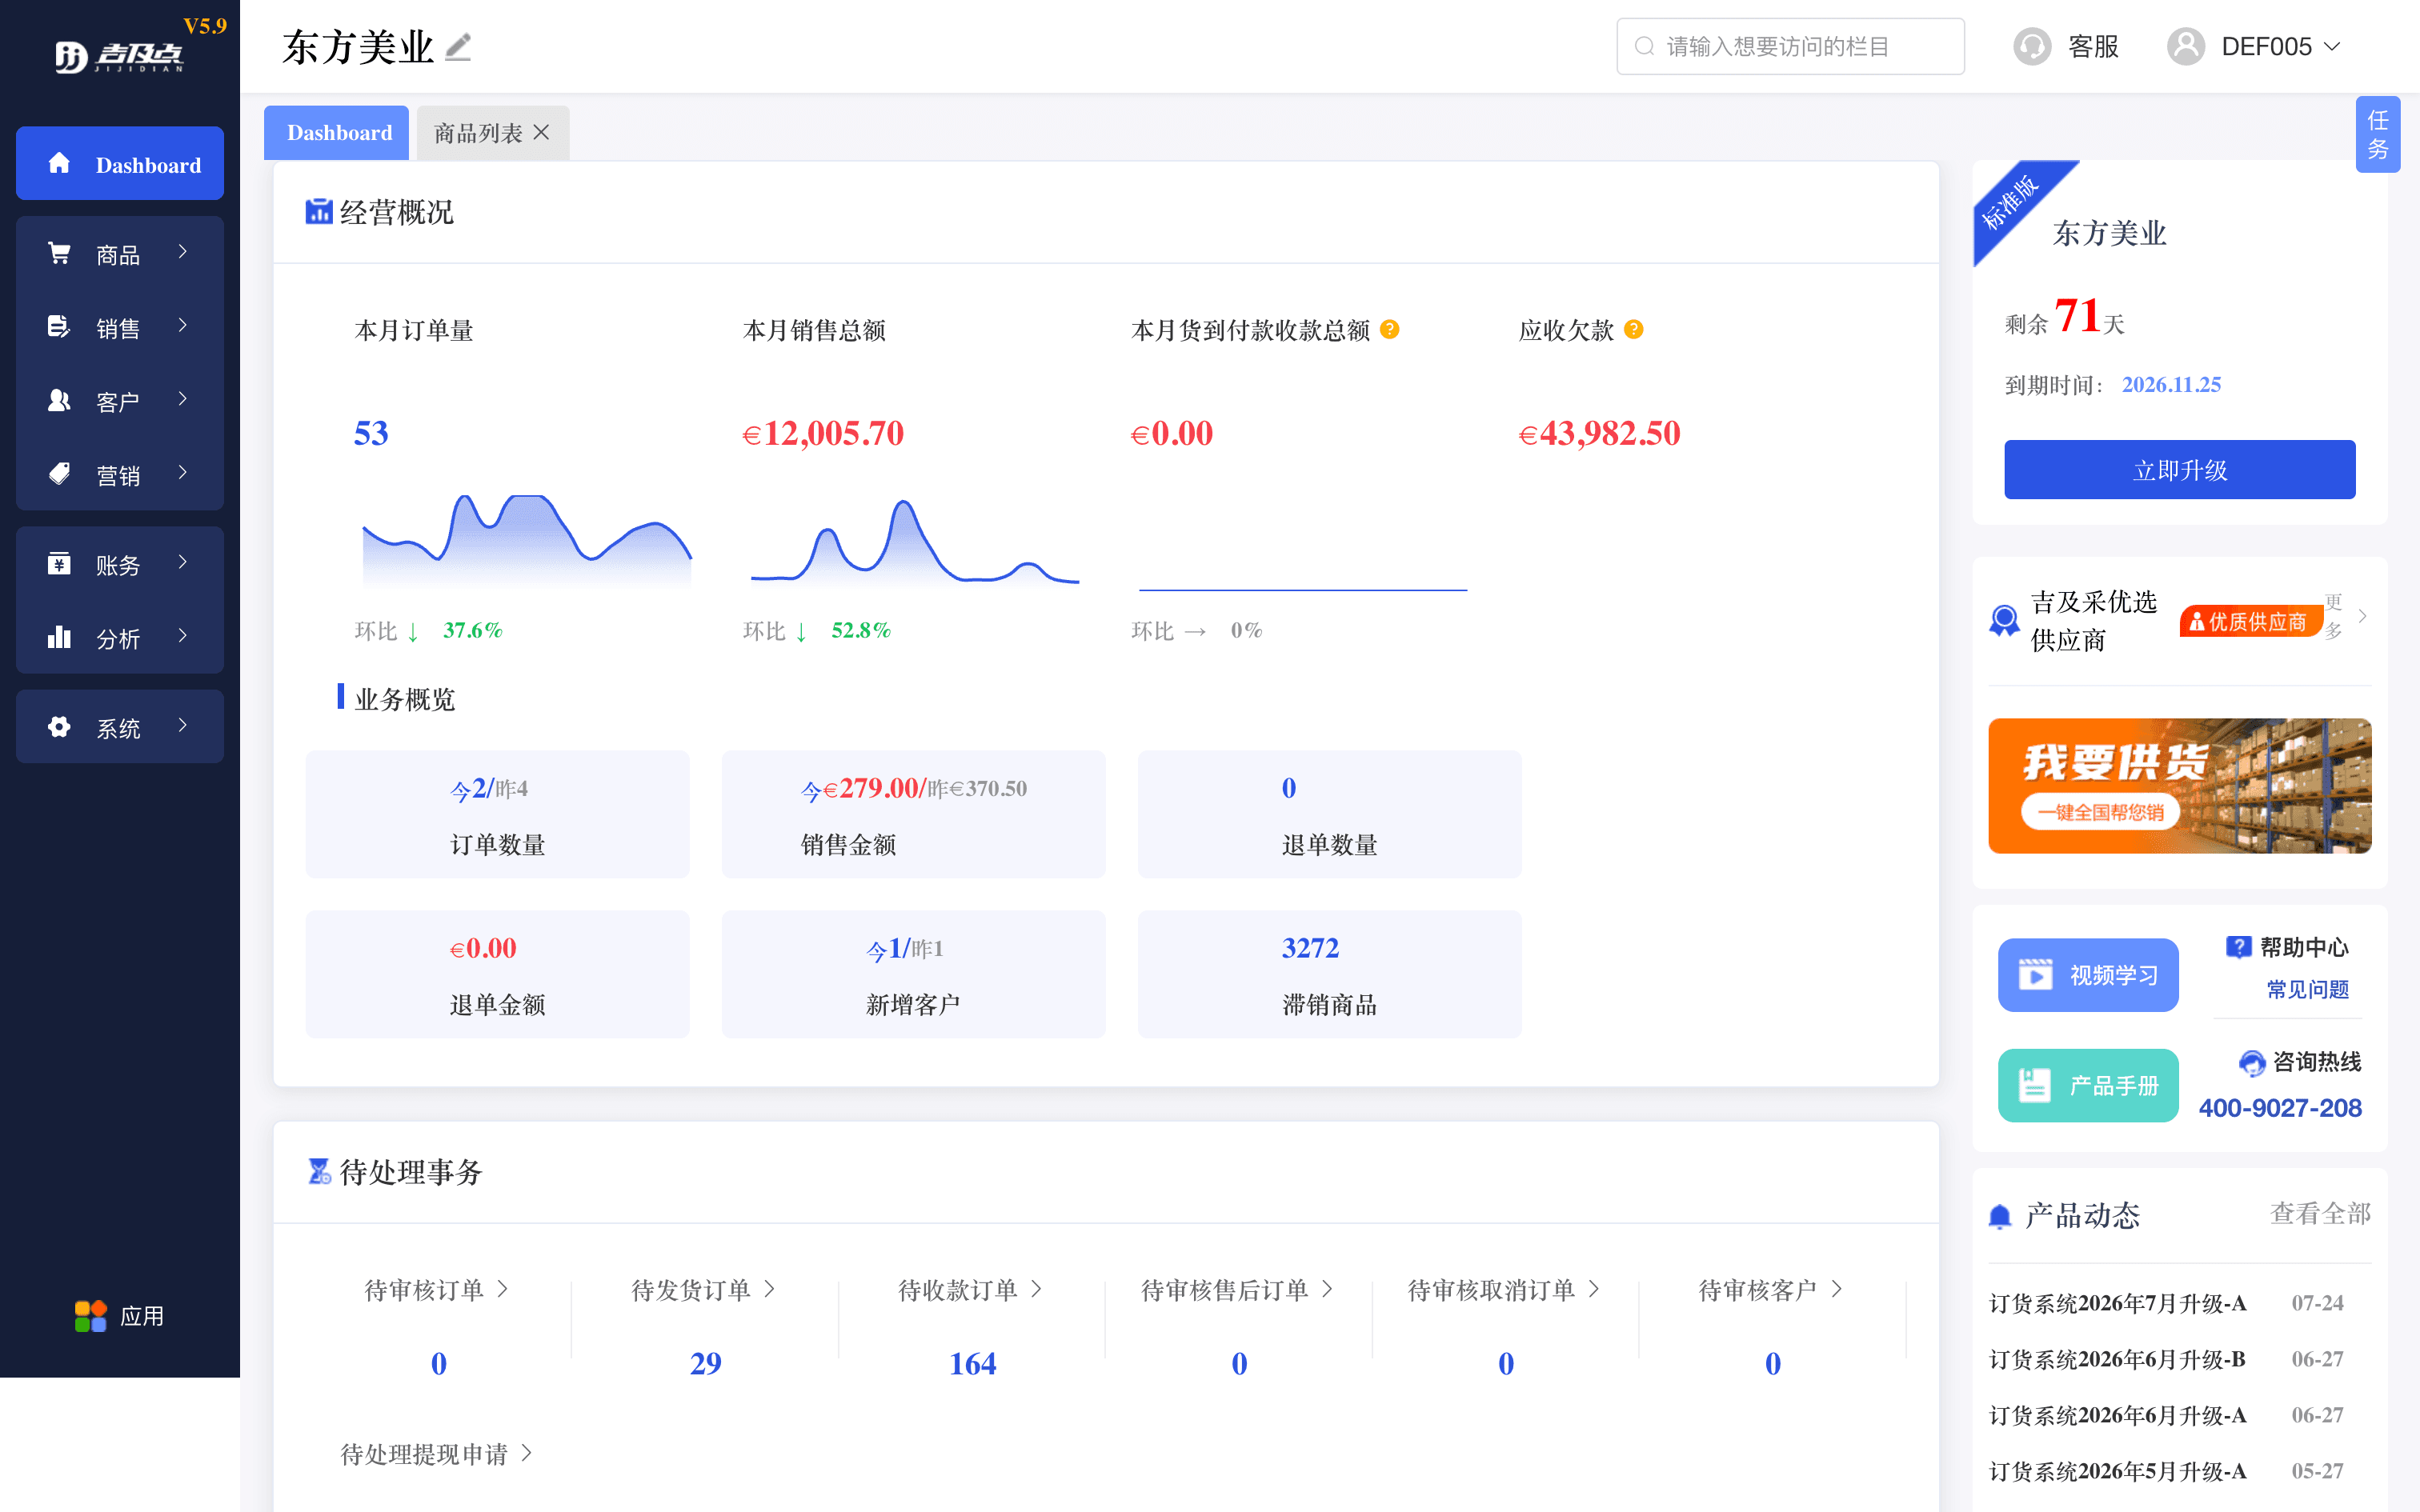This screenshot has height=1512, width=2420.
Task: Click the 吉及点 logo in sidebar
Action: 119,56
